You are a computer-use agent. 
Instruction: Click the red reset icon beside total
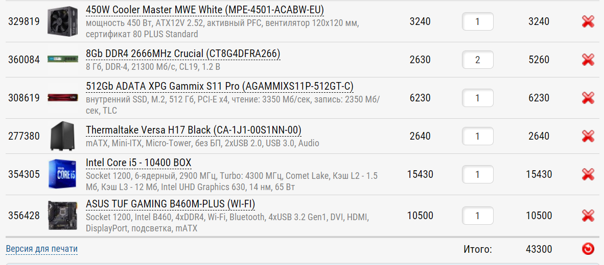coord(588,249)
